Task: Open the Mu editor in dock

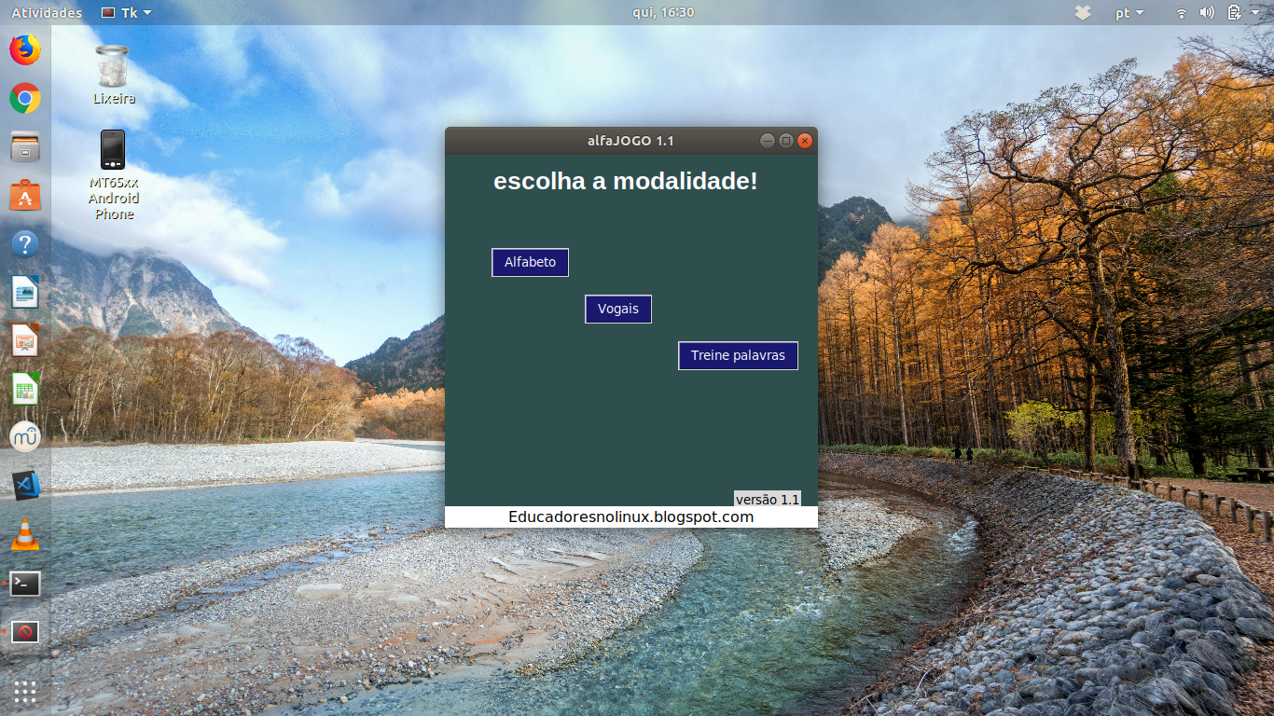Action: click(x=25, y=437)
